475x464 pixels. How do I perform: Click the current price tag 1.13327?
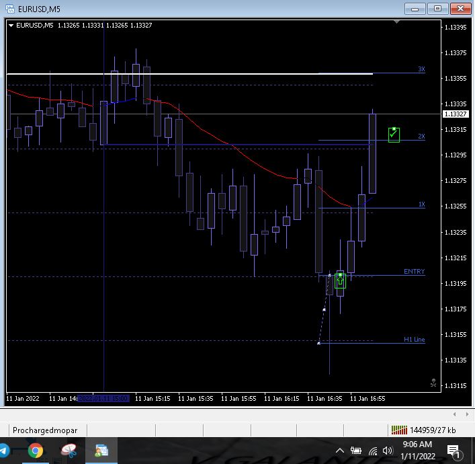[x=456, y=114]
